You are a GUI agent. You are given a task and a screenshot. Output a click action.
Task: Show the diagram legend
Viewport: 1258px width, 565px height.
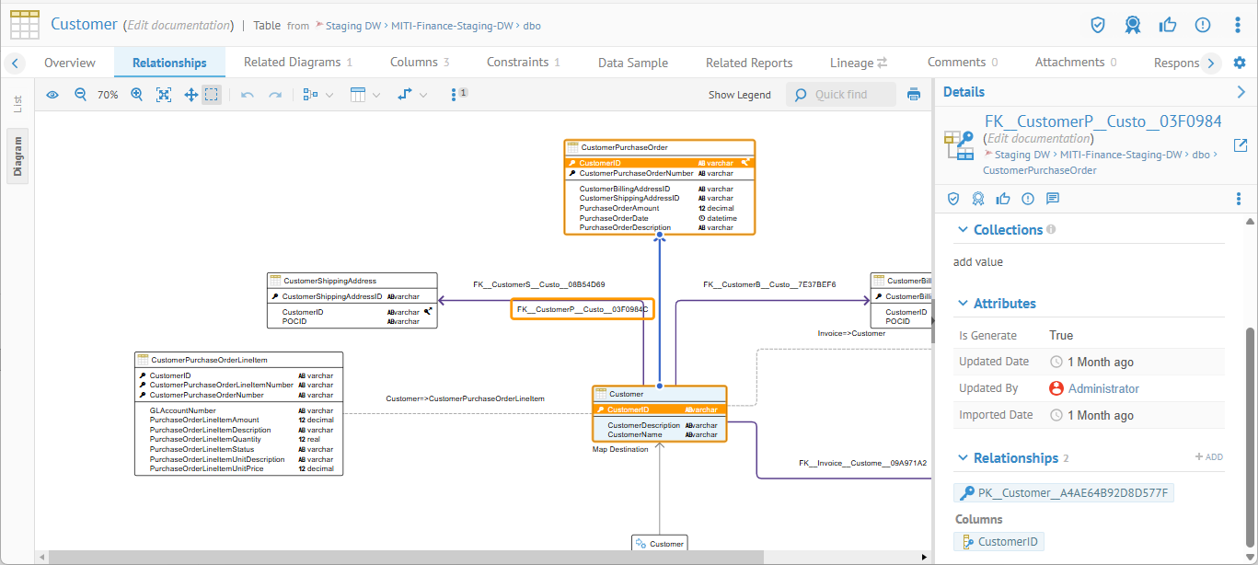[x=739, y=95]
